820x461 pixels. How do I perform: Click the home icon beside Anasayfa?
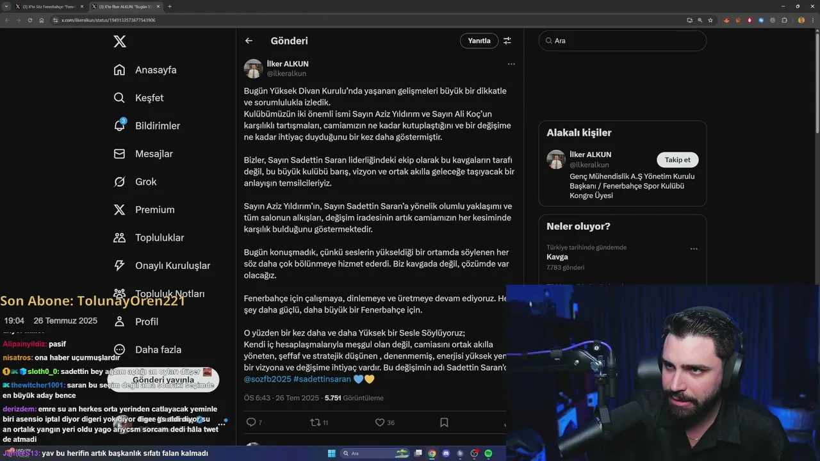pyautogui.click(x=119, y=70)
